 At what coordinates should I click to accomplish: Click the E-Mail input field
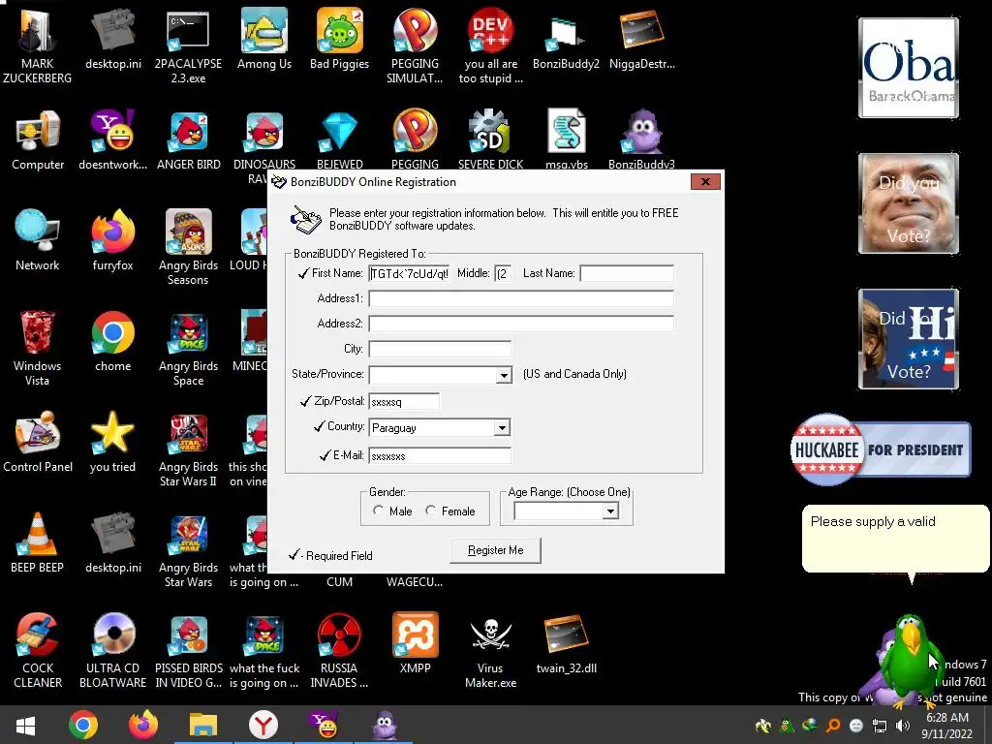click(x=440, y=455)
